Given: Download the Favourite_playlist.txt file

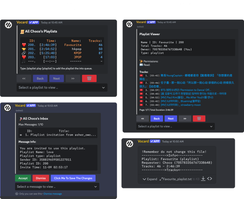Looking at the screenshot, I should 203,178.
